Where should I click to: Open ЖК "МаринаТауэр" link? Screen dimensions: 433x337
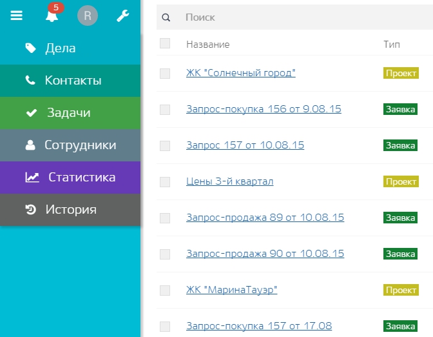(x=232, y=290)
